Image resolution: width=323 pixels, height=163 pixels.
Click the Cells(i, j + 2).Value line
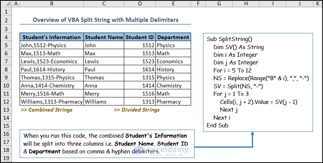pyautogui.click(x=259, y=102)
